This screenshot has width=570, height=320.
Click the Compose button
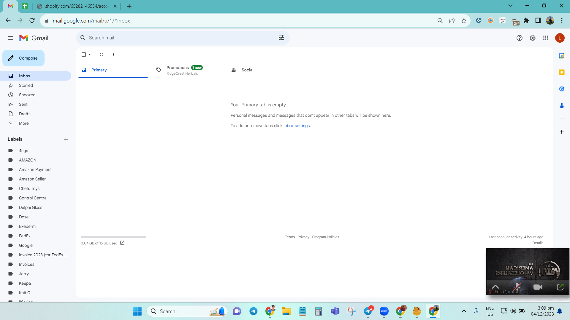click(x=23, y=58)
